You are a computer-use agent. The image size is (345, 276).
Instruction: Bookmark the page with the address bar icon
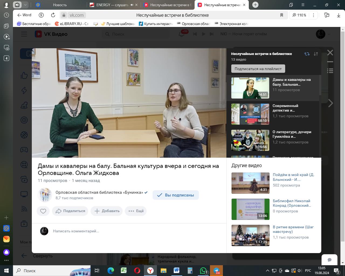point(282,15)
